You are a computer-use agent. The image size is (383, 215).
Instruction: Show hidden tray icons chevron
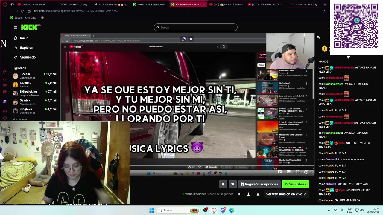[329, 210]
